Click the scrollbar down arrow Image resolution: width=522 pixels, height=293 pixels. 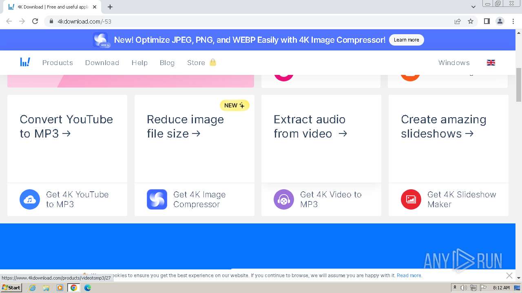pos(519,278)
